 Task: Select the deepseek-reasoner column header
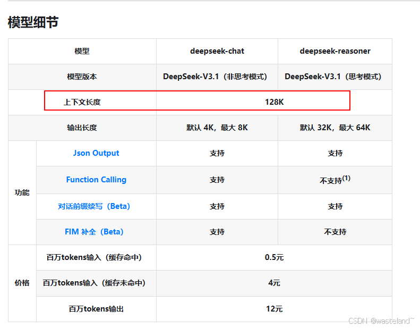click(x=335, y=51)
